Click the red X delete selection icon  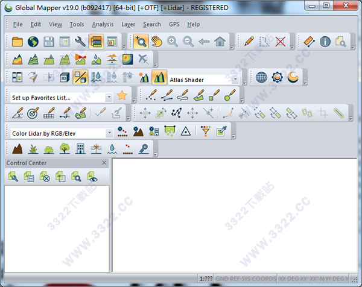pyautogui.click(x=281, y=42)
